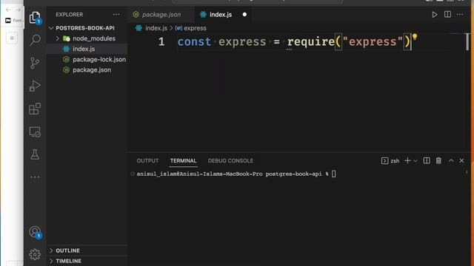This screenshot has height=266, width=474.
Task: Expand the node_modules folder
Action: click(87, 38)
